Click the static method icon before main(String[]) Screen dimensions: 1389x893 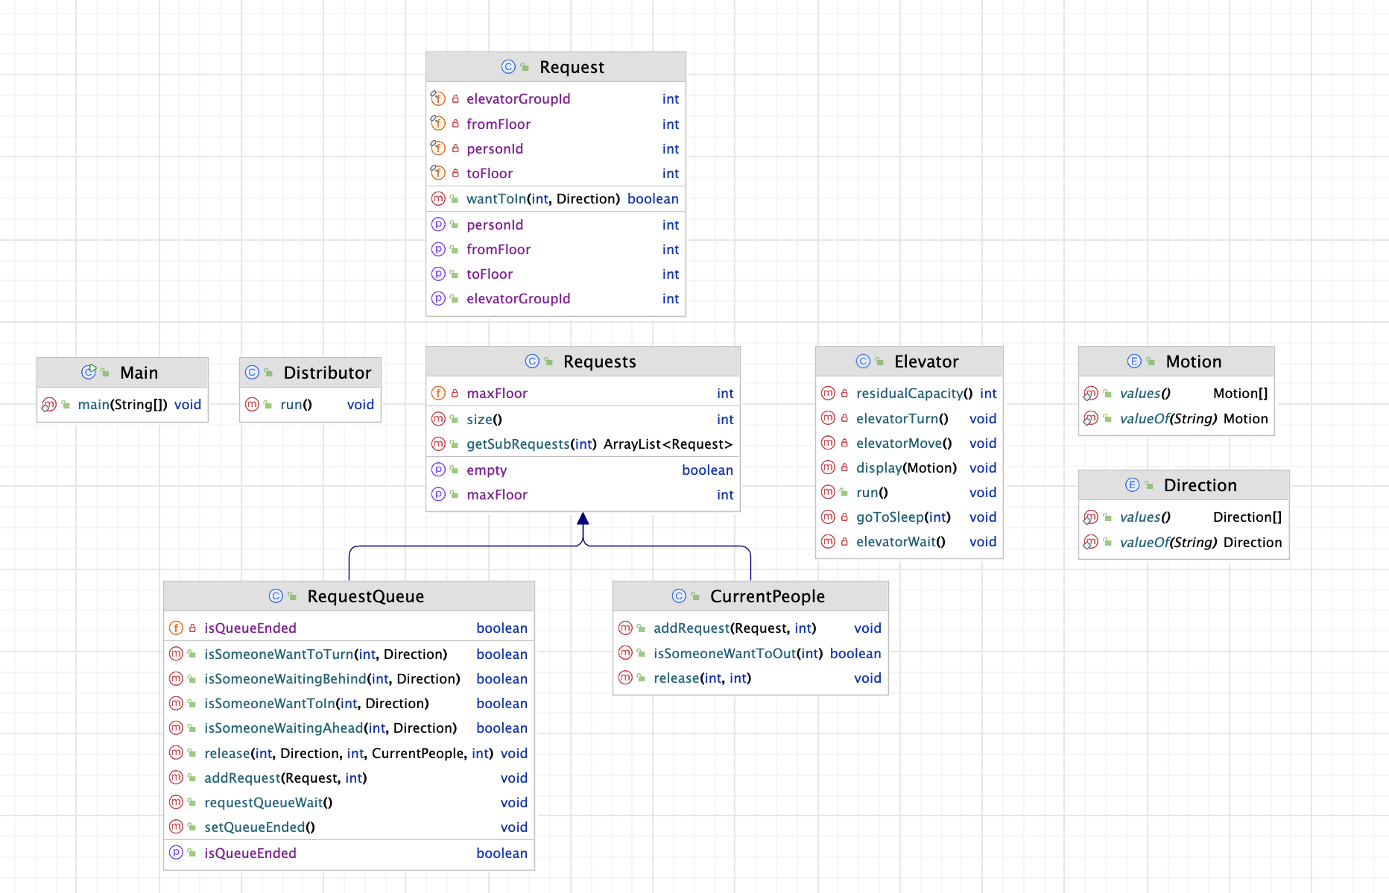49,405
